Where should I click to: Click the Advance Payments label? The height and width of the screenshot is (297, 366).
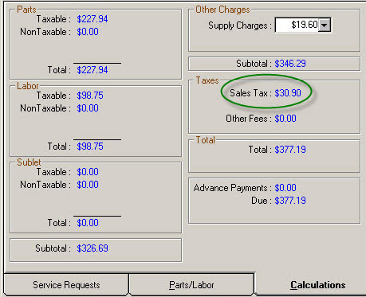(x=233, y=188)
